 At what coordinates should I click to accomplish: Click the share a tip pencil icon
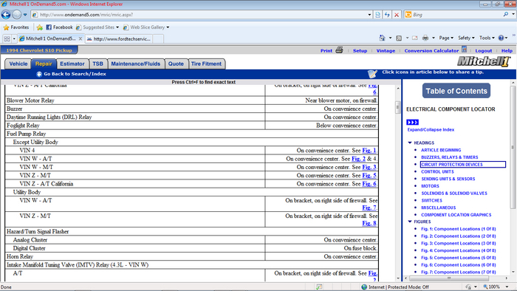point(372,74)
